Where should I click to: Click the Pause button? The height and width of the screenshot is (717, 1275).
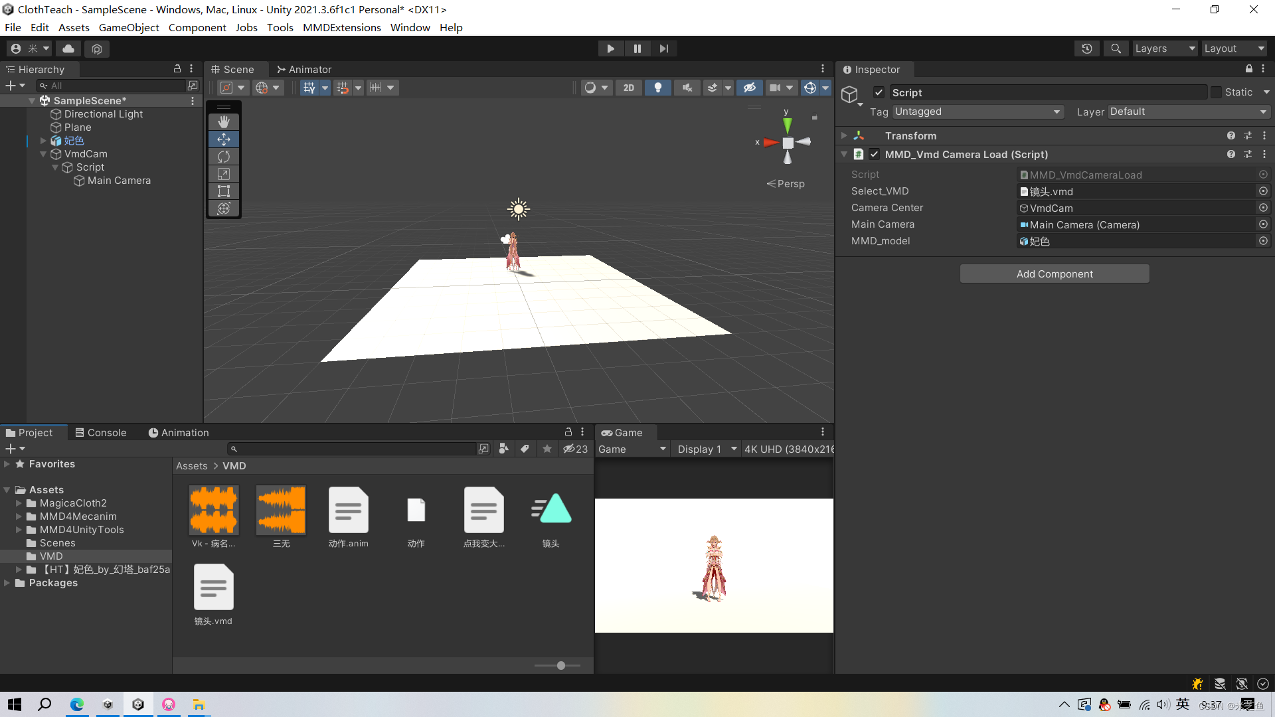click(637, 48)
